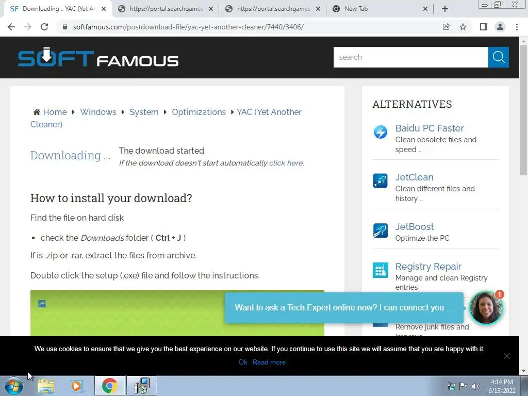The height and width of the screenshot is (396, 528).
Task: Click the JetClean app icon
Action: (x=381, y=180)
